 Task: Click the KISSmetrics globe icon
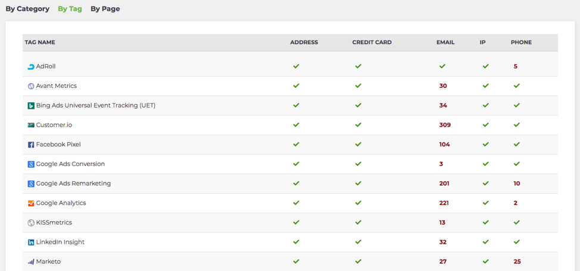31,223
